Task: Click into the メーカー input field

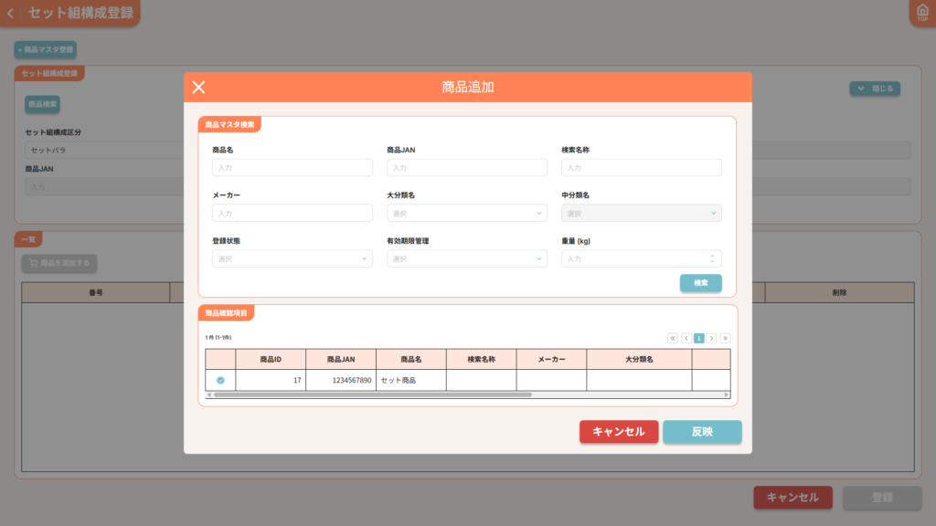Action: pos(292,213)
